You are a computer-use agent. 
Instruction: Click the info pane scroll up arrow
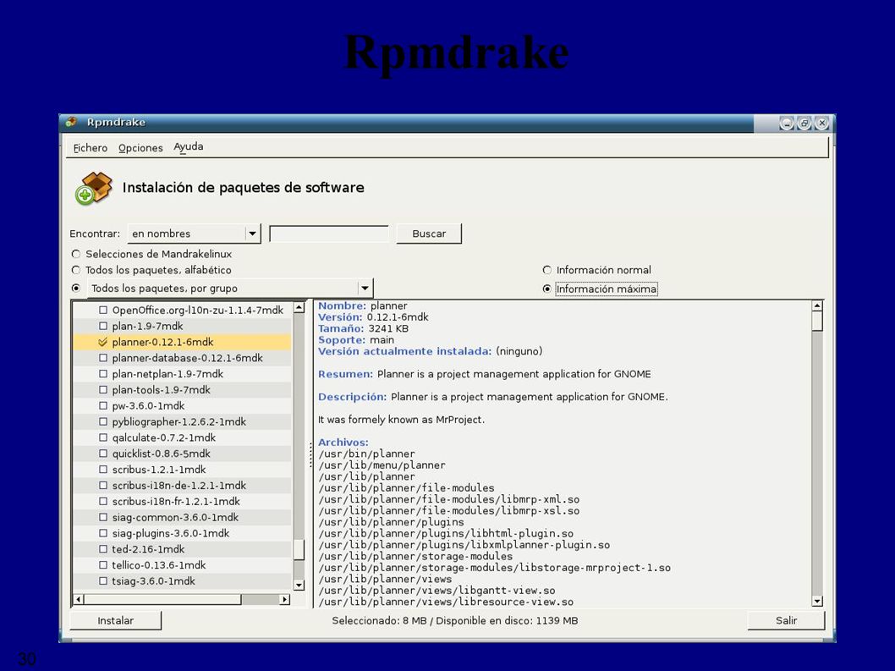[x=817, y=306]
